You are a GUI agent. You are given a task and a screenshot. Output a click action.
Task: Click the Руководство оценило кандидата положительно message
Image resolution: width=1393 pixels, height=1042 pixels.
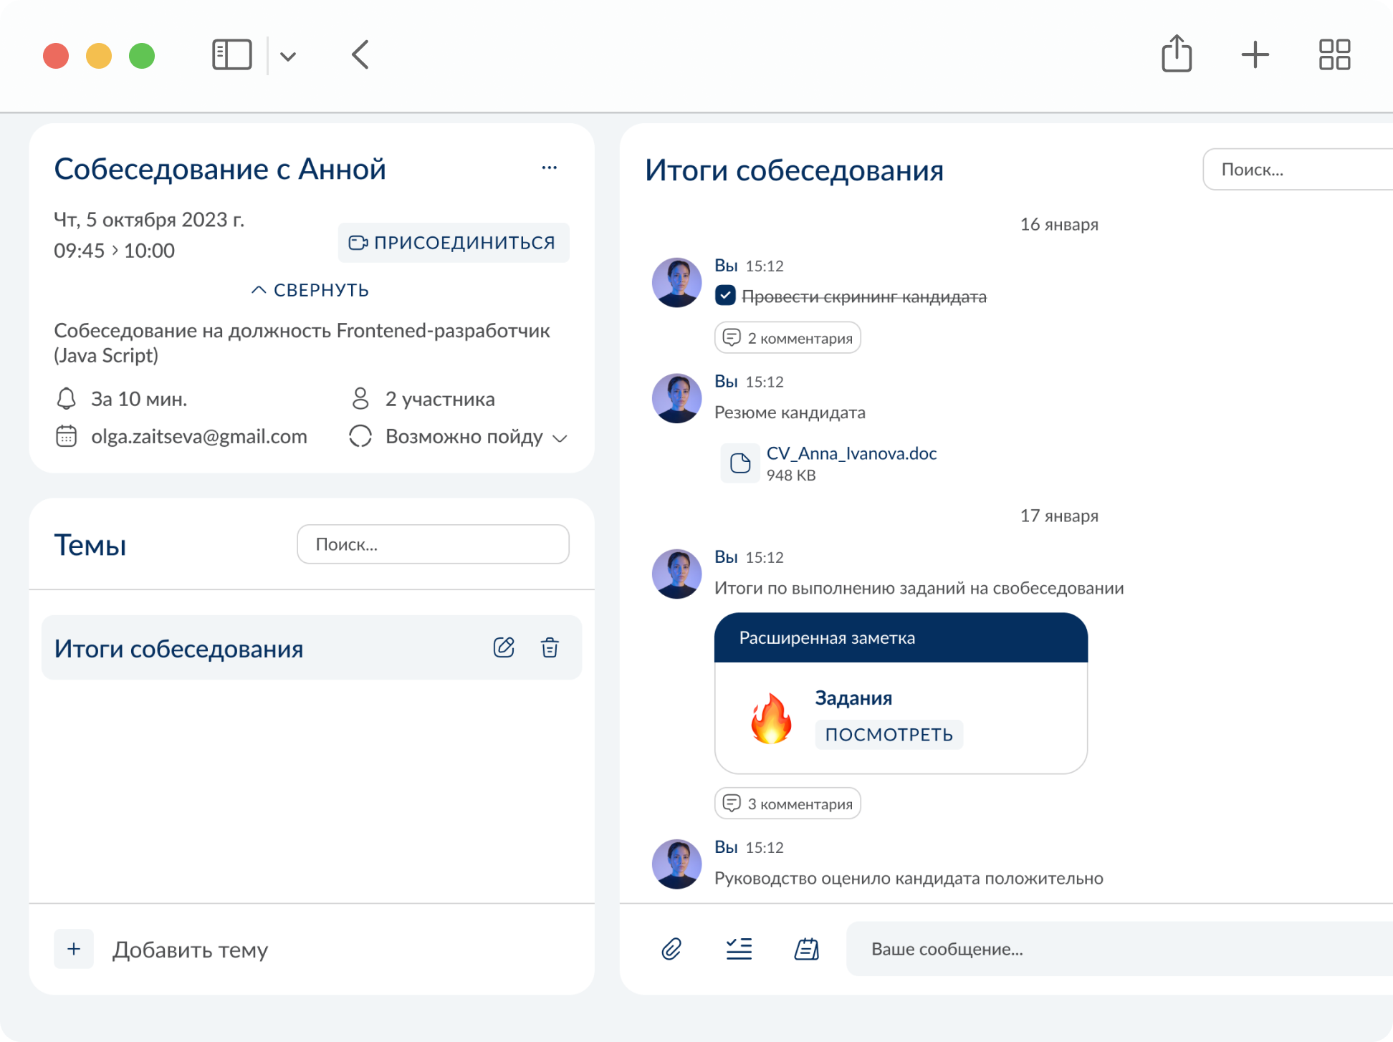[x=909, y=879]
